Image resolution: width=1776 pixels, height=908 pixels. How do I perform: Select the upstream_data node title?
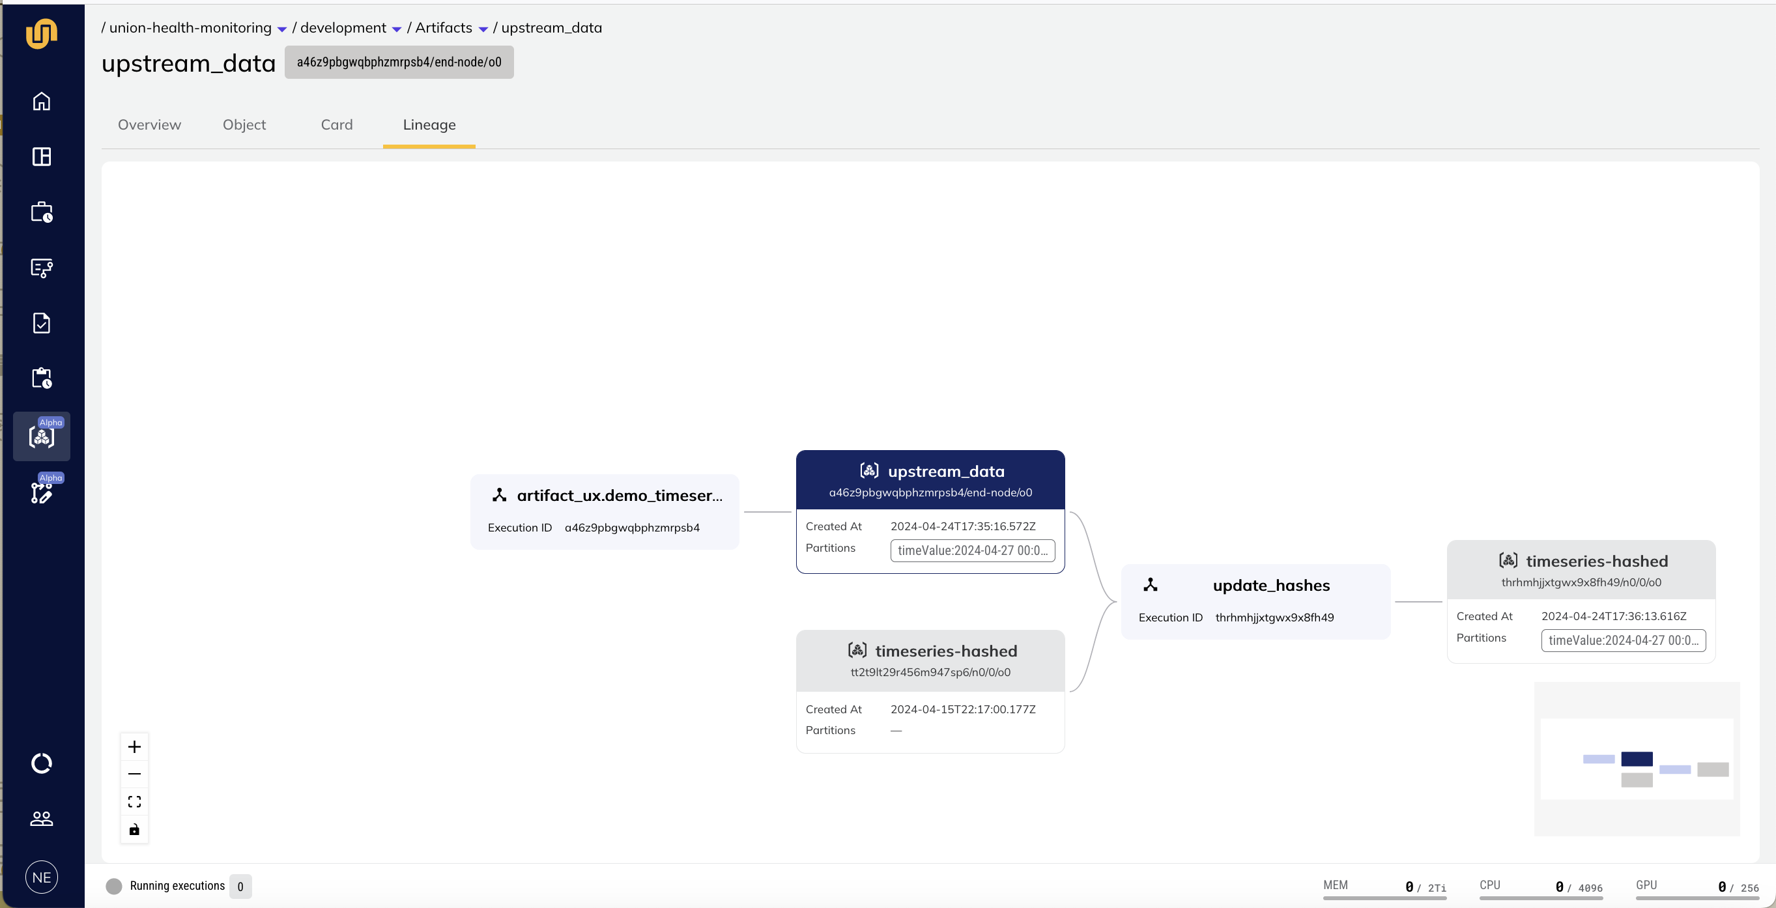(946, 471)
